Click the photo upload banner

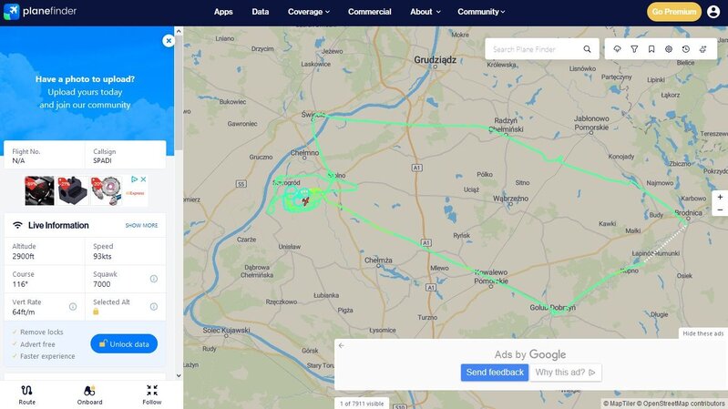85,92
